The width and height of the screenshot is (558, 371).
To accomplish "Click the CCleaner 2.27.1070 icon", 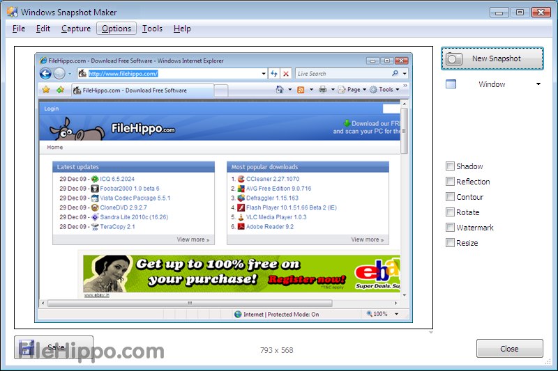I will pyautogui.click(x=241, y=179).
